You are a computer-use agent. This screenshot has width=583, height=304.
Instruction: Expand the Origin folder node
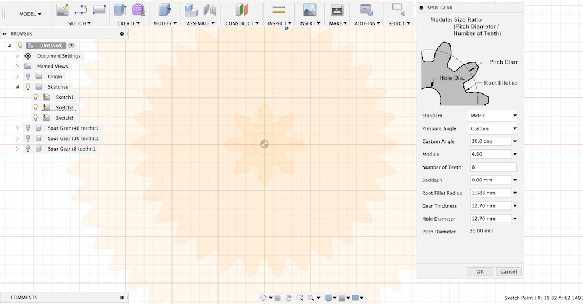17,76
